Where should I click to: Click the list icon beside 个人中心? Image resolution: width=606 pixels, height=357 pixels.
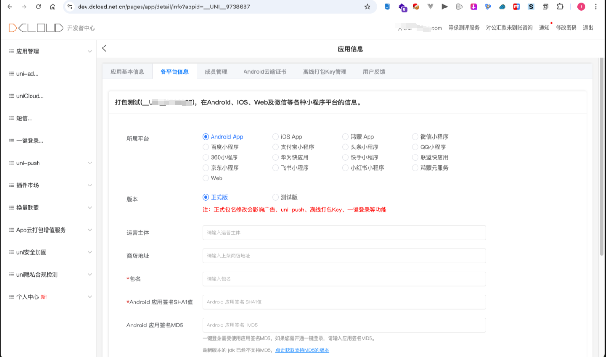12,297
